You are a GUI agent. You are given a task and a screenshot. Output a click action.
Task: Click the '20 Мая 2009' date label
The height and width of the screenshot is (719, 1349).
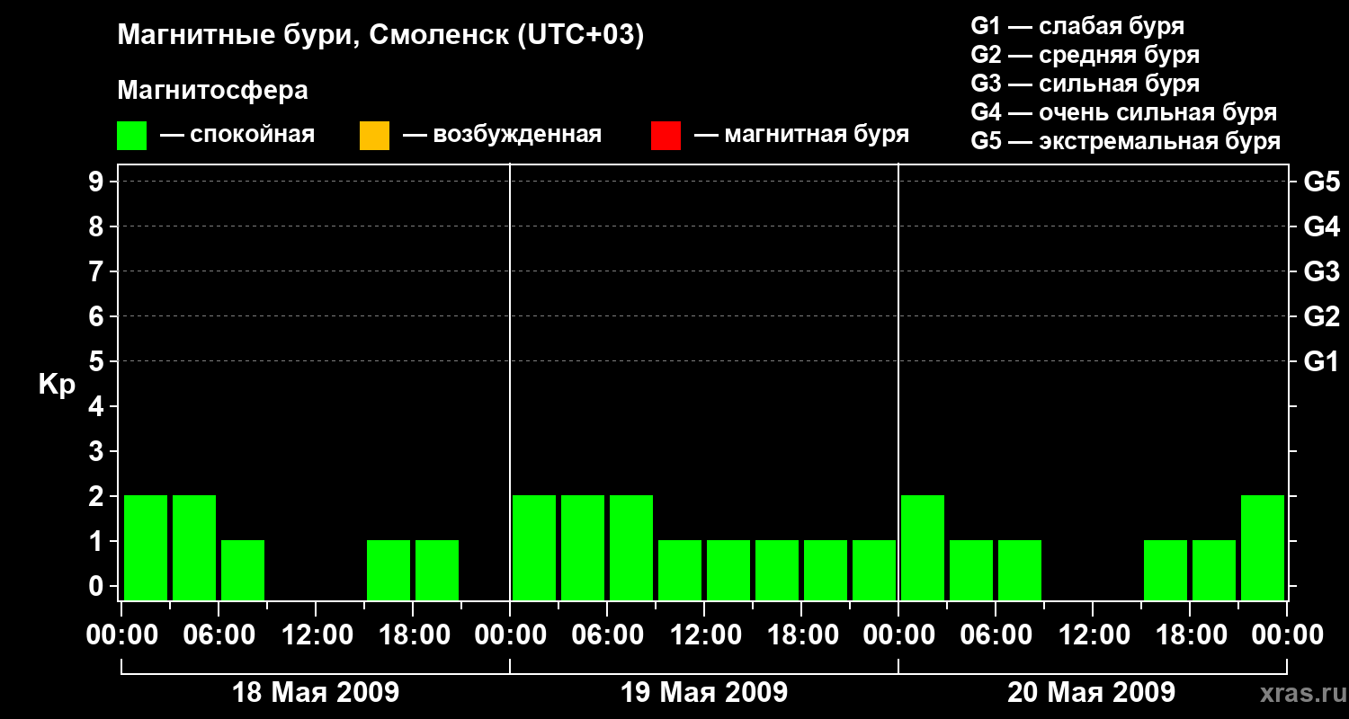tap(1091, 693)
